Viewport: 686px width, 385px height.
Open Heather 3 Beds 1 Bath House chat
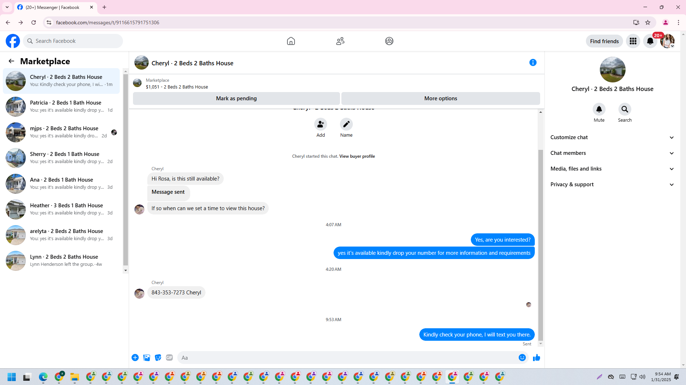[61, 209]
